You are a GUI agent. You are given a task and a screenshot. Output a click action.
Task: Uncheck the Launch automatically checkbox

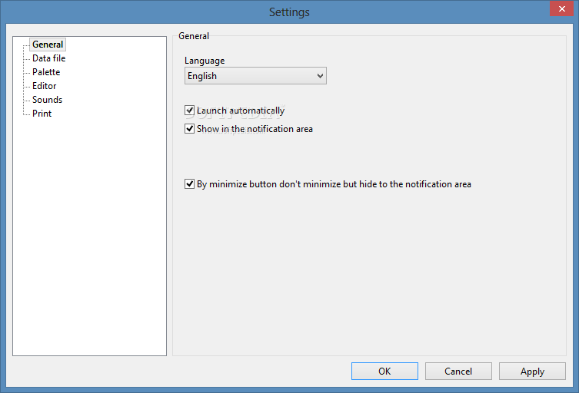[x=189, y=111]
